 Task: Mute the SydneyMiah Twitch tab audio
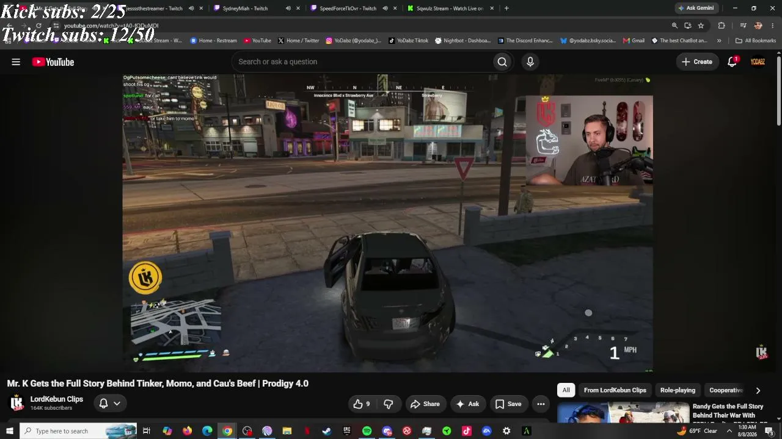pyautogui.click(x=288, y=9)
